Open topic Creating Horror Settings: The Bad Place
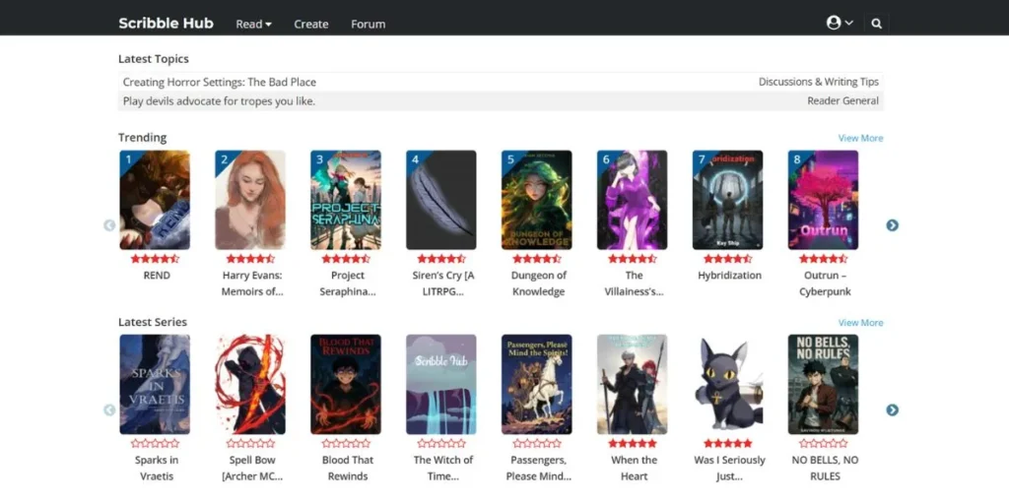This screenshot has width=1009, height=504. 220,83
